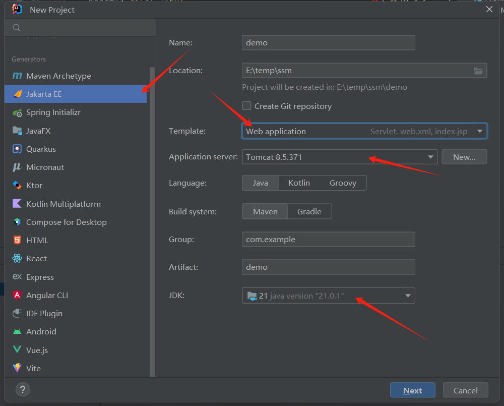
Task: Select Android generator
Action: point(76,332)
